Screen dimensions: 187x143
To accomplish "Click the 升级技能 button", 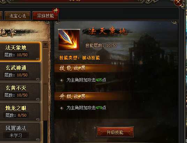I will [115, 132].
